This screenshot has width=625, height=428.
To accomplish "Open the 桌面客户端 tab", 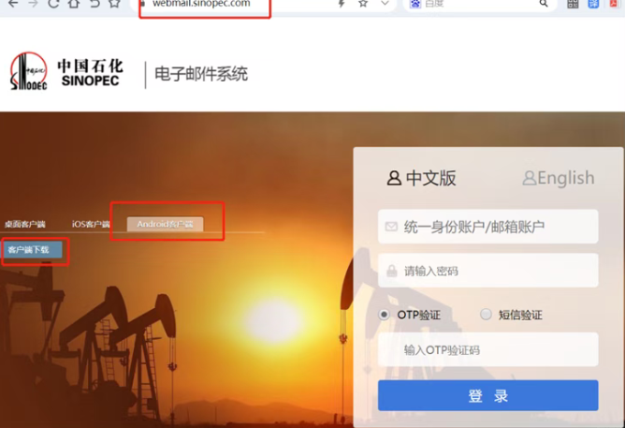I will pos(25,224).
